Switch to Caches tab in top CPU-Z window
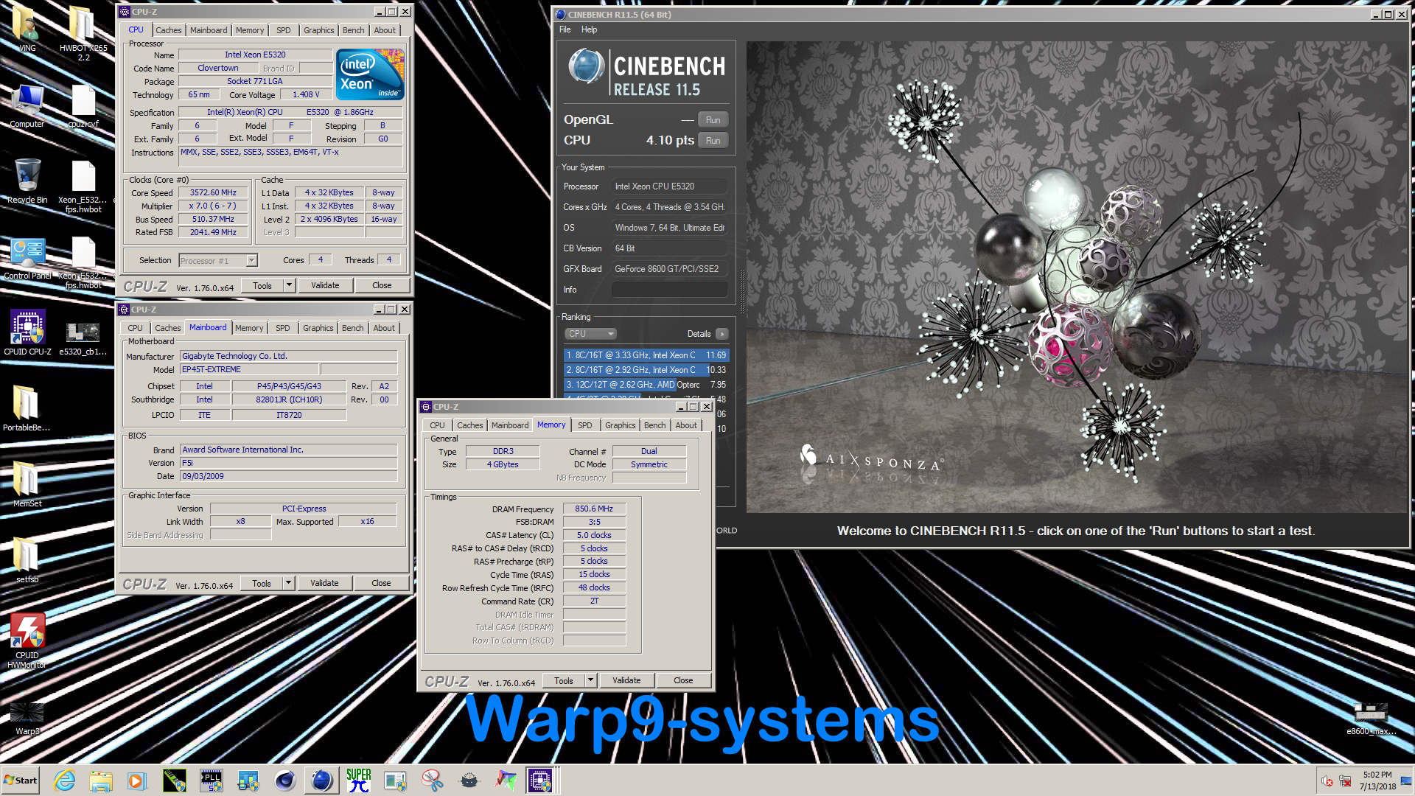Image resolution: width=1415 pixels, height=796 pixels. coord(168,30)
